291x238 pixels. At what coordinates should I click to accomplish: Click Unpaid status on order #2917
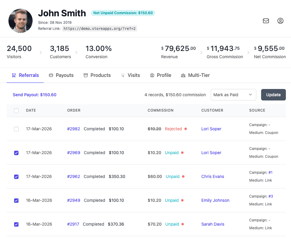[172, 224]
